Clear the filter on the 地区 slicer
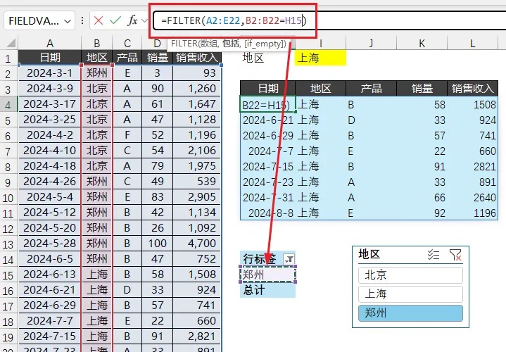 [x=455, y=255]
